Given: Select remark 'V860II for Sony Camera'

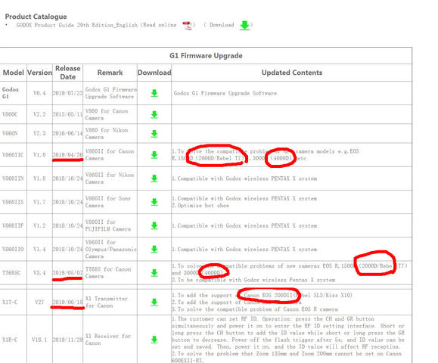Looking at the screenshot, I should [x=108, y=202].
